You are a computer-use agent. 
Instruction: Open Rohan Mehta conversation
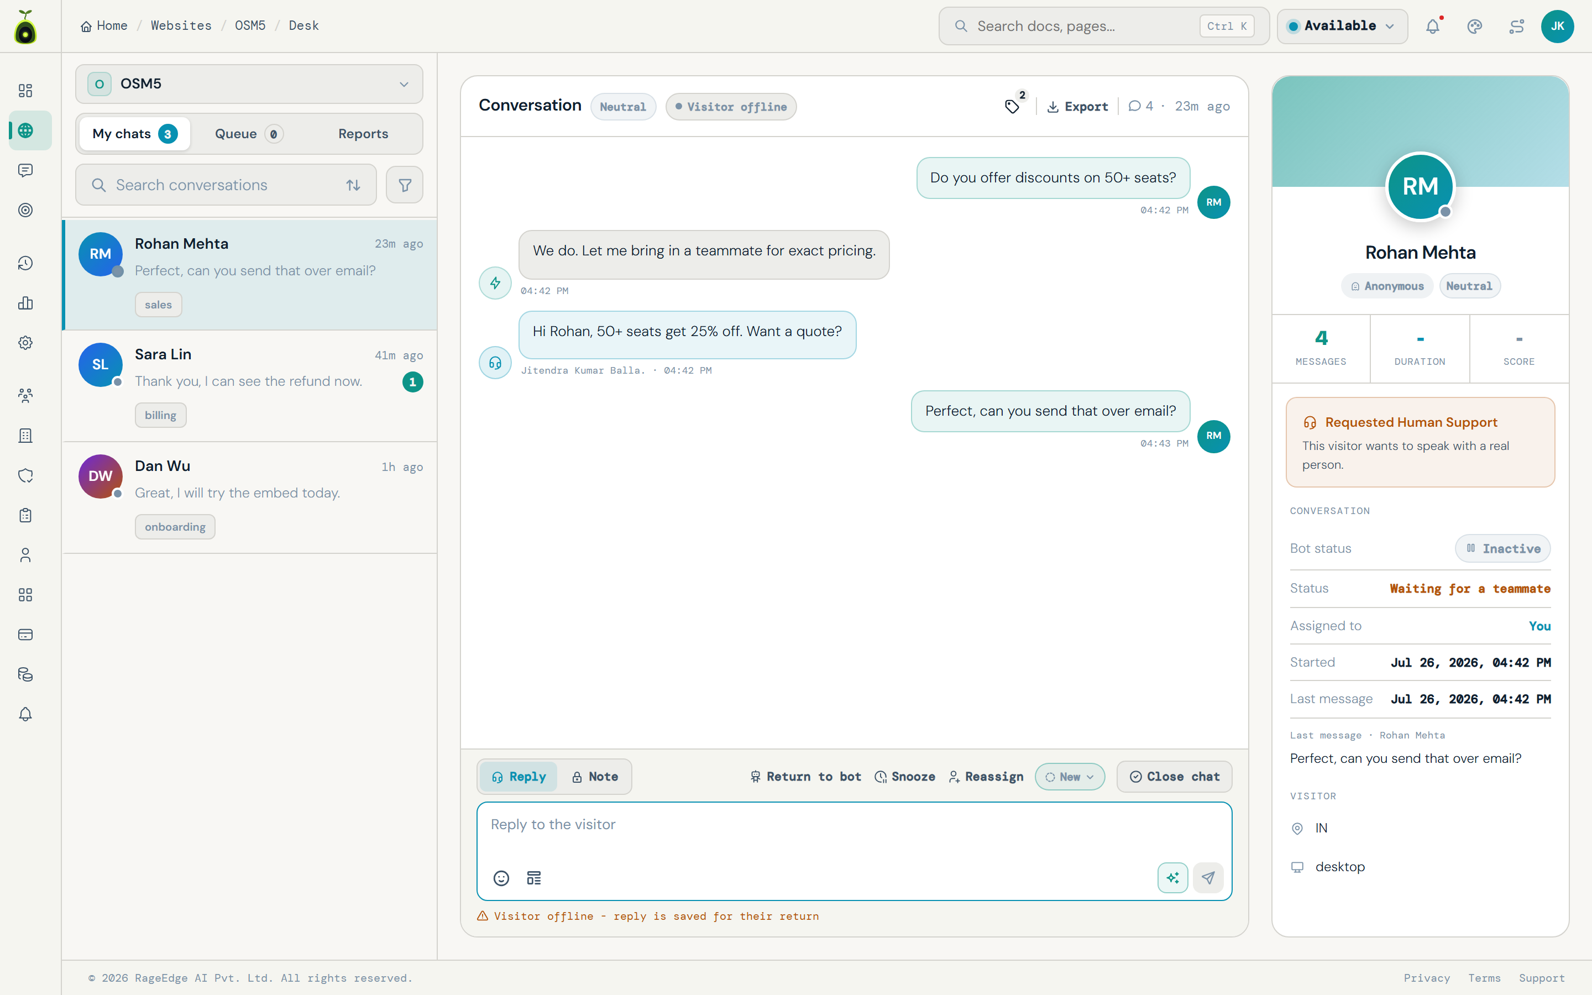tap(250, 274)
